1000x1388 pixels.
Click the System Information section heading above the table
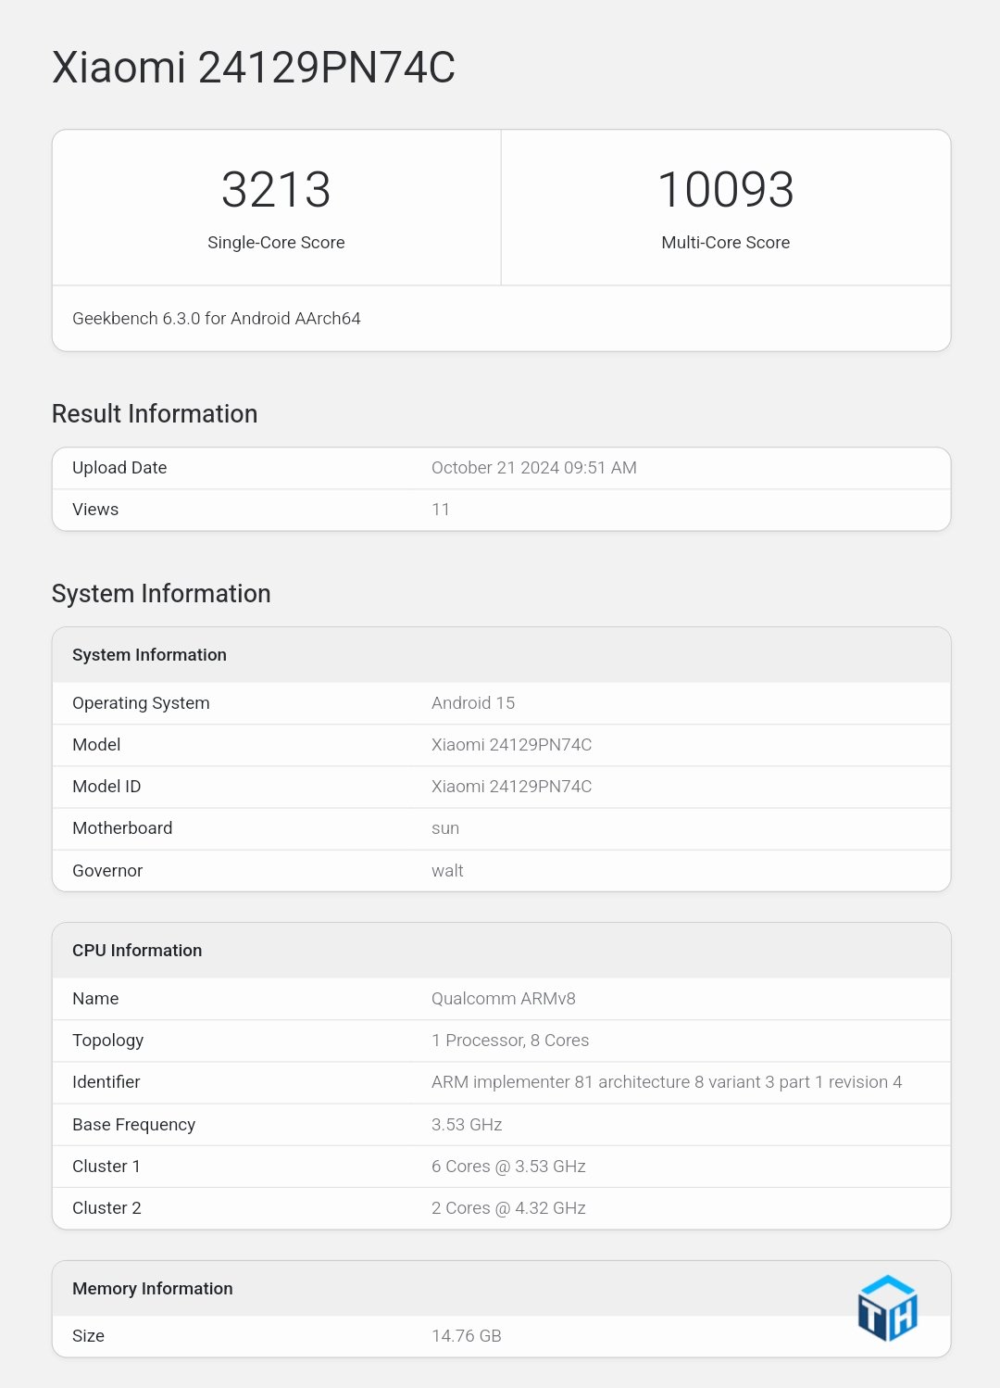point(161,594)
